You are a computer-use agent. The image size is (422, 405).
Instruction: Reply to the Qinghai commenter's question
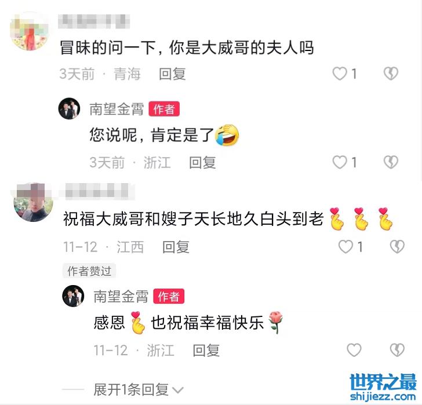pos(172,74)
